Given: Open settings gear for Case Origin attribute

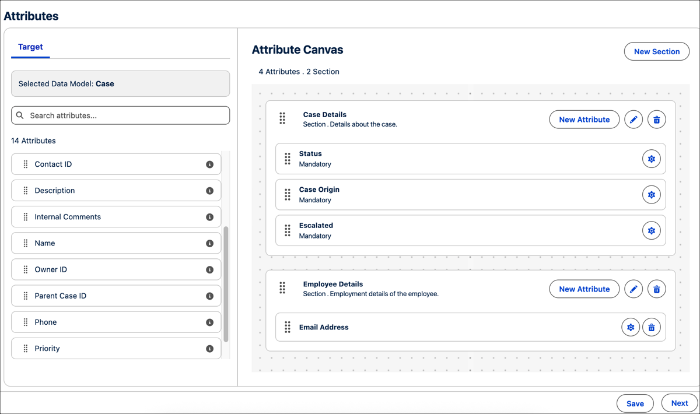Looking at the screenshot, I should point(652,195).
